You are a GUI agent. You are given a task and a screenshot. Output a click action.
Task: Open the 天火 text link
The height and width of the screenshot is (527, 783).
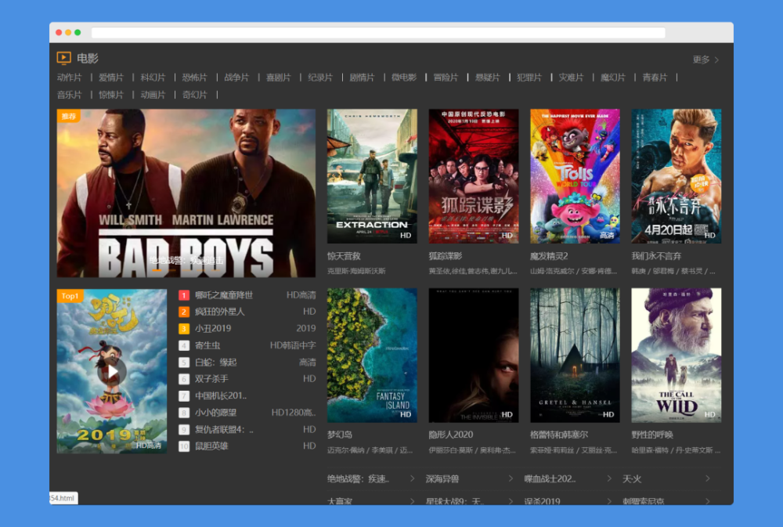(632, 478)
